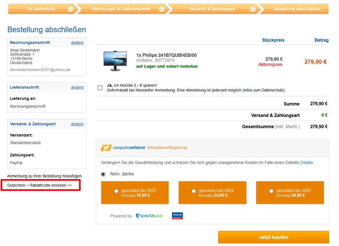Choose warranty protection until 2023
Screen dimensions: 339x246
tap(116, 191)
